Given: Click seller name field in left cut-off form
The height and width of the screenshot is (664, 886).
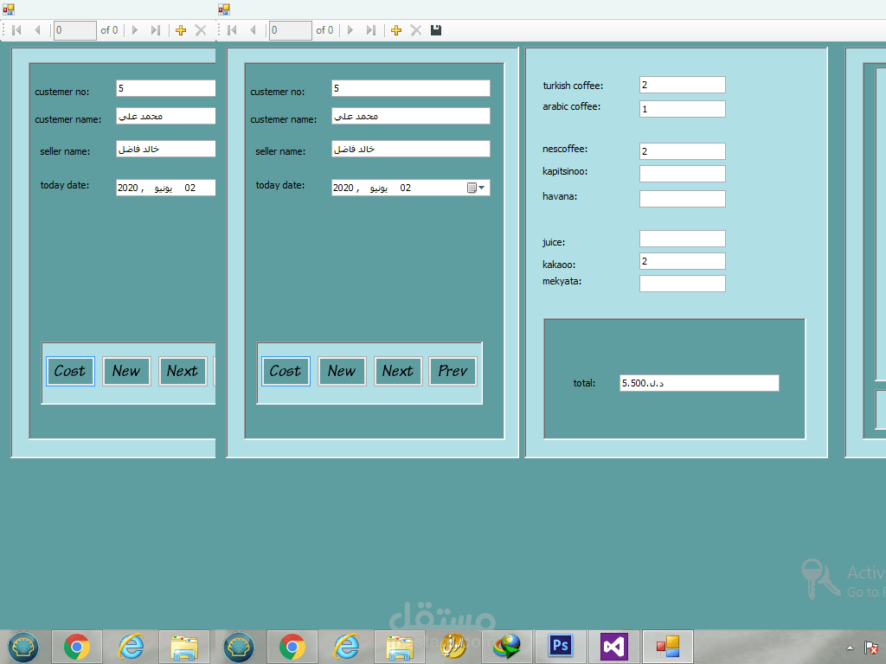Looking at the screenshot, I should click(x=165, y=149).
